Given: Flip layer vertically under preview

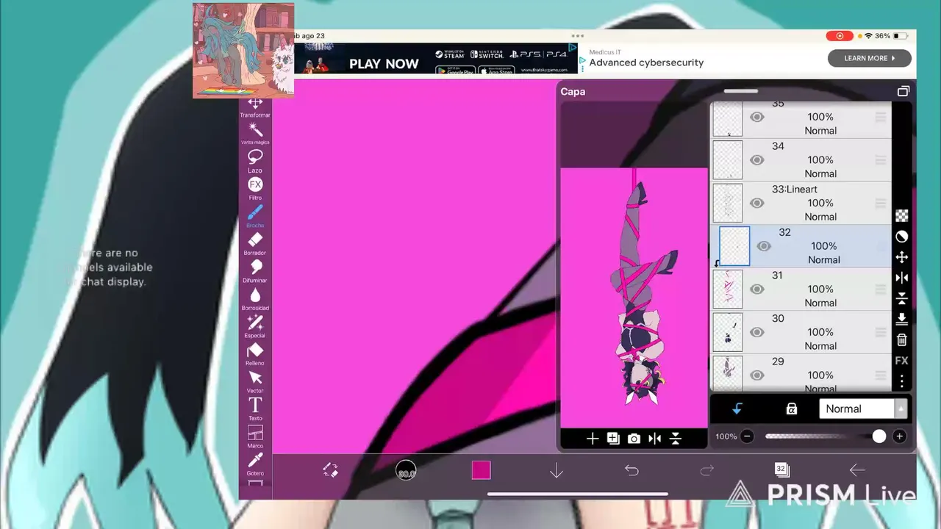Looking at the screenshot, I should click(x=676, y=439).
